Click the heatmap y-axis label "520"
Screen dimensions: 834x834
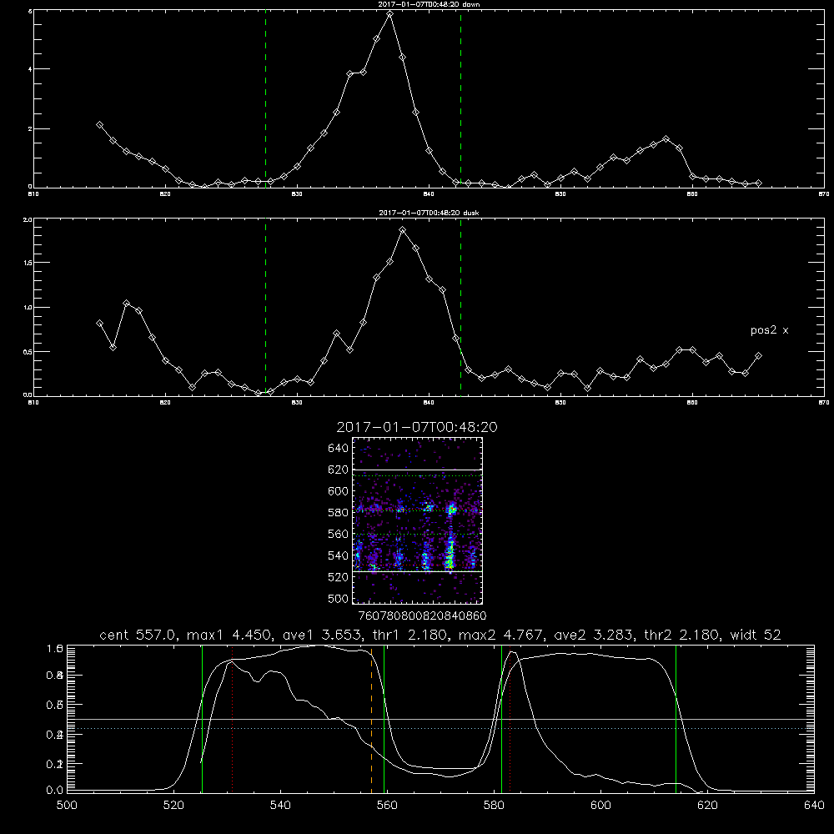(x=339, y=577)
